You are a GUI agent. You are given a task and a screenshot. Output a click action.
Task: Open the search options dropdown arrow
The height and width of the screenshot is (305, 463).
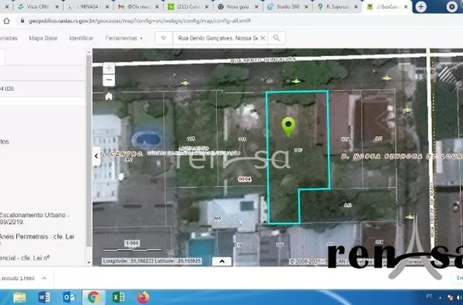[x=164, y=38]
